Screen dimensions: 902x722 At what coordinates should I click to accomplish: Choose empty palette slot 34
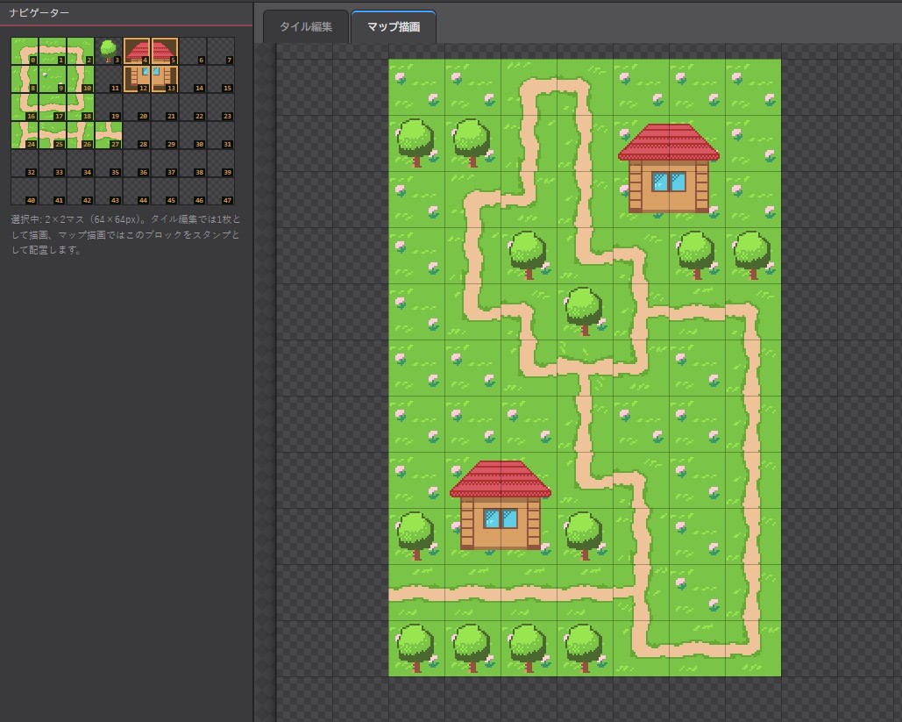[x=81, y=163]
